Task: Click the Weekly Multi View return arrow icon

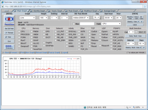Action: [144, 48]
